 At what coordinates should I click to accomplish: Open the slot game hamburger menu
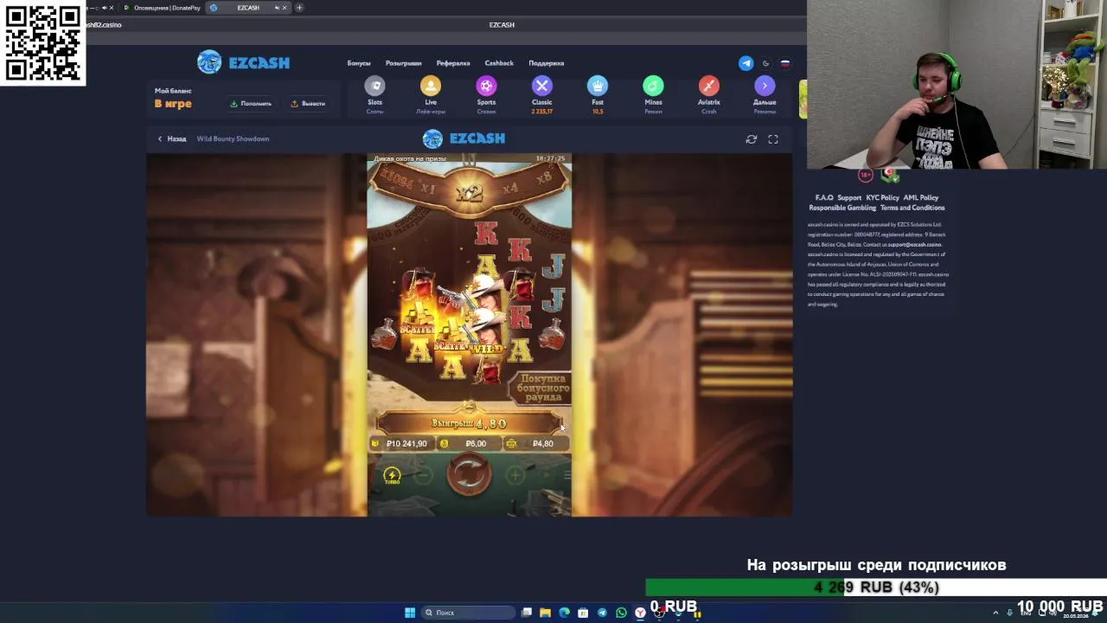click(x=566, y=475)
